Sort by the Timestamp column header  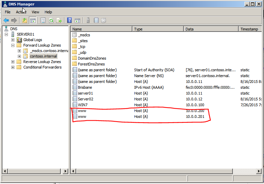click(250, 29)
